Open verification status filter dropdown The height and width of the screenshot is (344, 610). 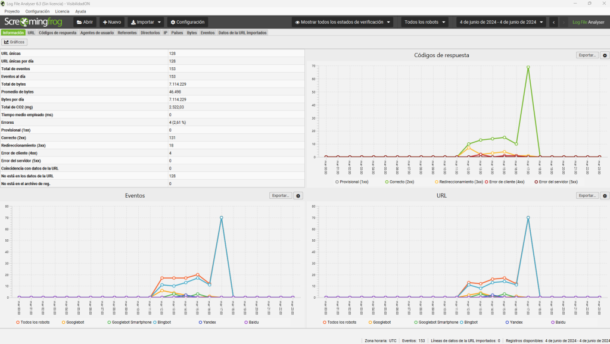point(343,22)
